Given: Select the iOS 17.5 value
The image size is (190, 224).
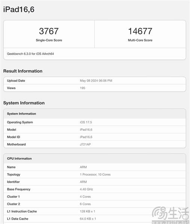Looking at the screenshot, I should coord(86,122).
